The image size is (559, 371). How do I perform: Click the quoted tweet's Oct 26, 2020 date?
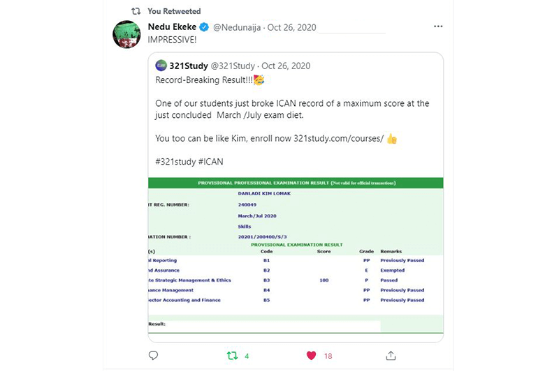(286, 66)
